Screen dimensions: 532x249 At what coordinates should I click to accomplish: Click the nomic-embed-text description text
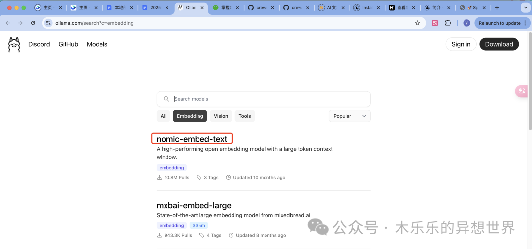coord(245,153)
